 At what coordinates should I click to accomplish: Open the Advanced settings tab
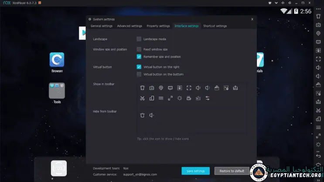click(130, 26)
